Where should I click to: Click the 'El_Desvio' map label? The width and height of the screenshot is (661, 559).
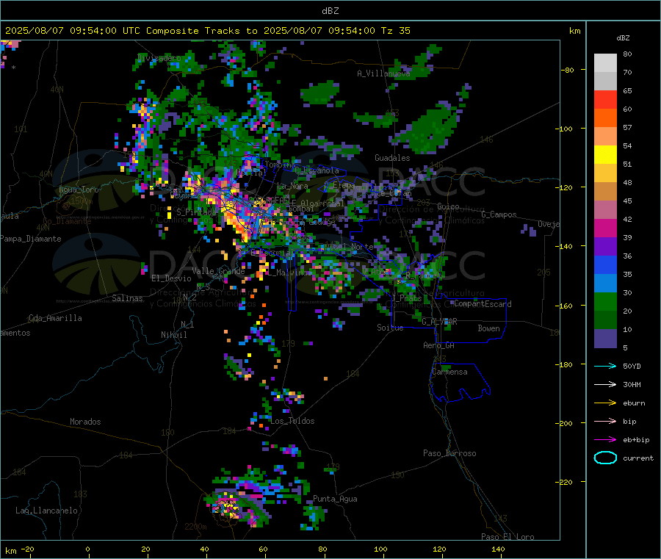pos(171,278)
